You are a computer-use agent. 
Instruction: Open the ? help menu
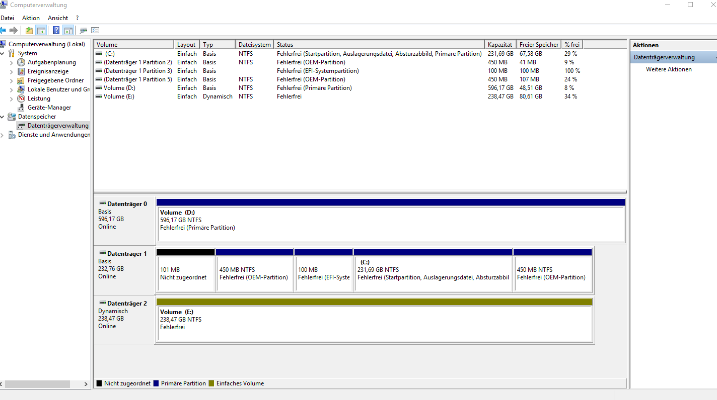77,18
